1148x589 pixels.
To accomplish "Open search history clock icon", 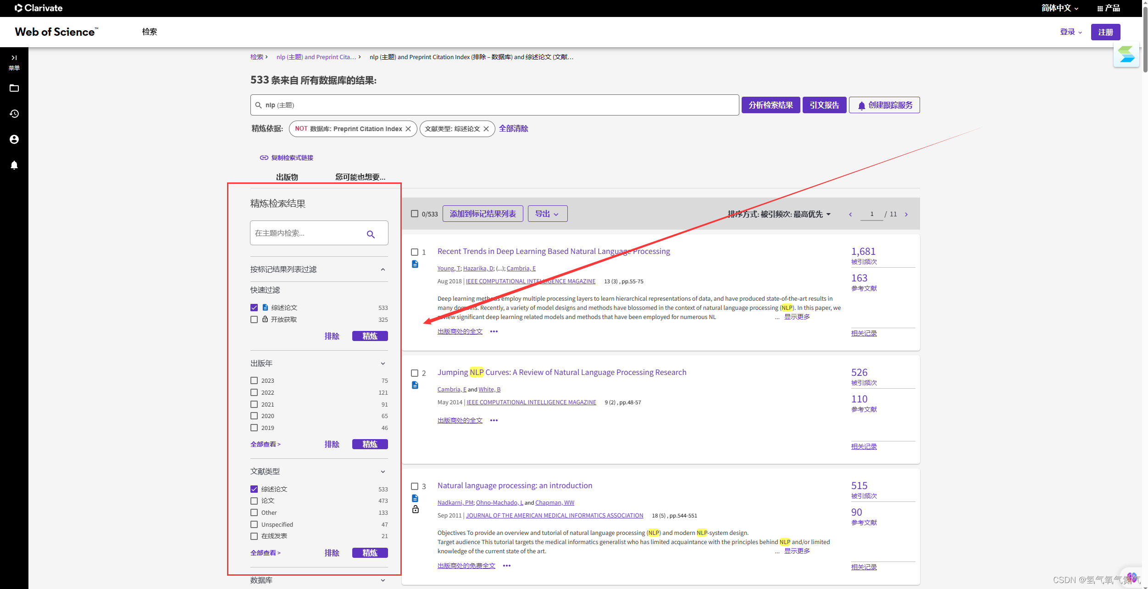I will click(x=14, y=114).
